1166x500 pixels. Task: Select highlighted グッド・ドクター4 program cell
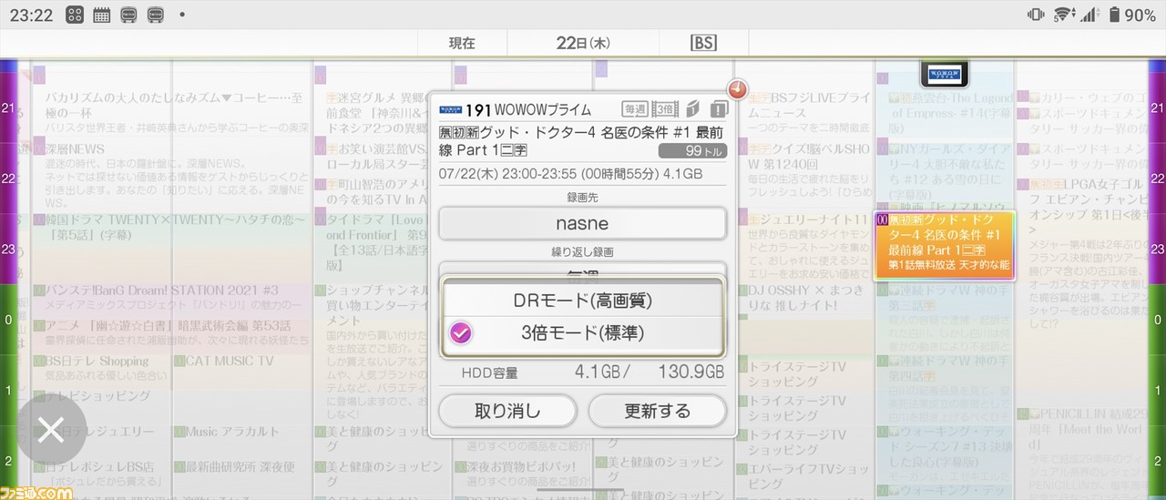point(944,246)
